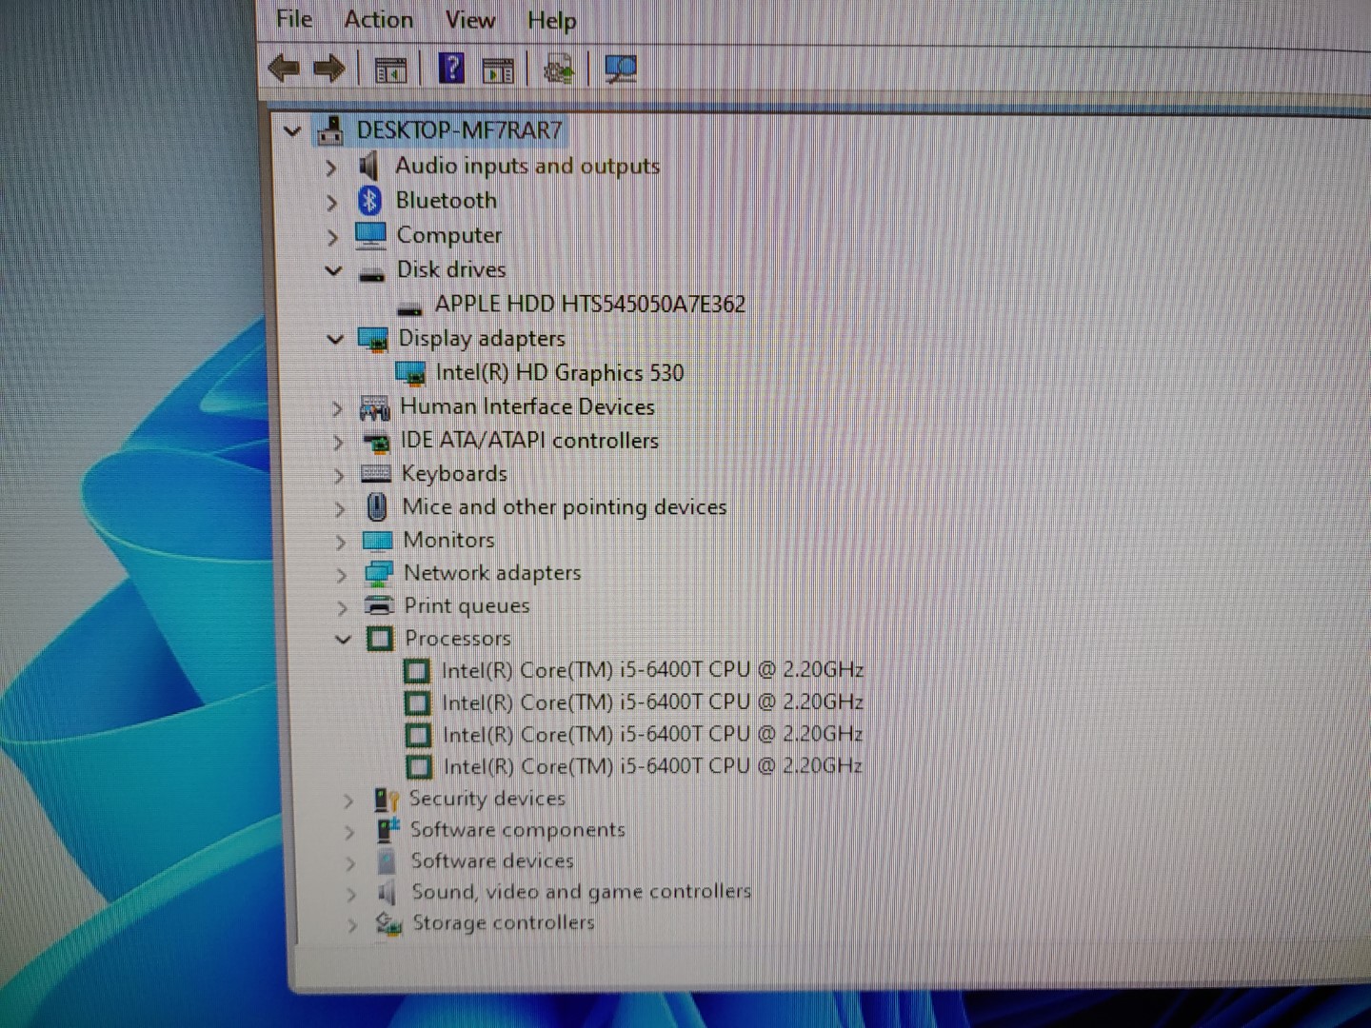
Task: Open the View menu
Action: [x=470, y=20]
